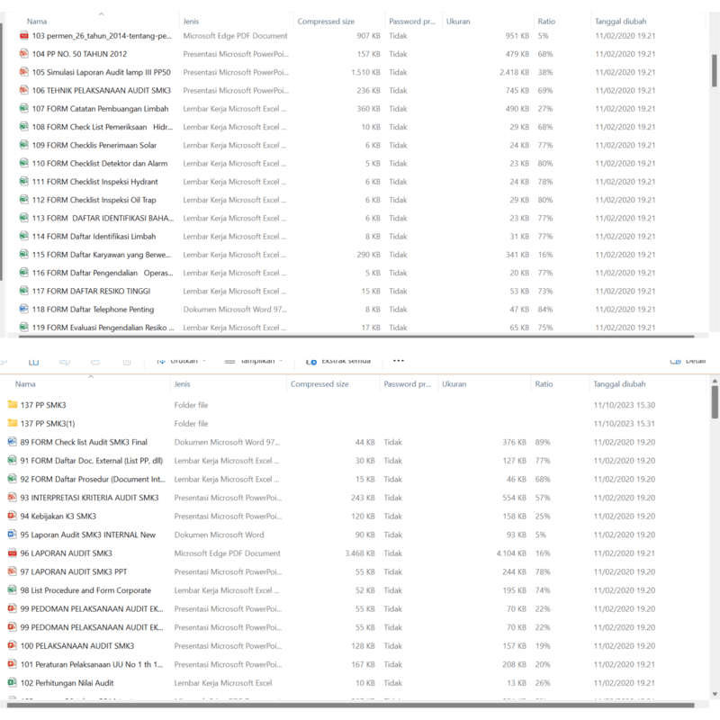Click the lower list vertical scrollbar thumb

714,401
